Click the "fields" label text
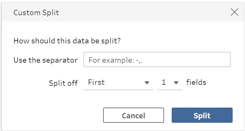Image resolution: width=245 pixels, height=131 pixels. (196, 83)
